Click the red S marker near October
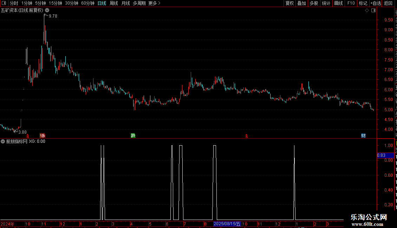397x228 pixels. [28, 136]
